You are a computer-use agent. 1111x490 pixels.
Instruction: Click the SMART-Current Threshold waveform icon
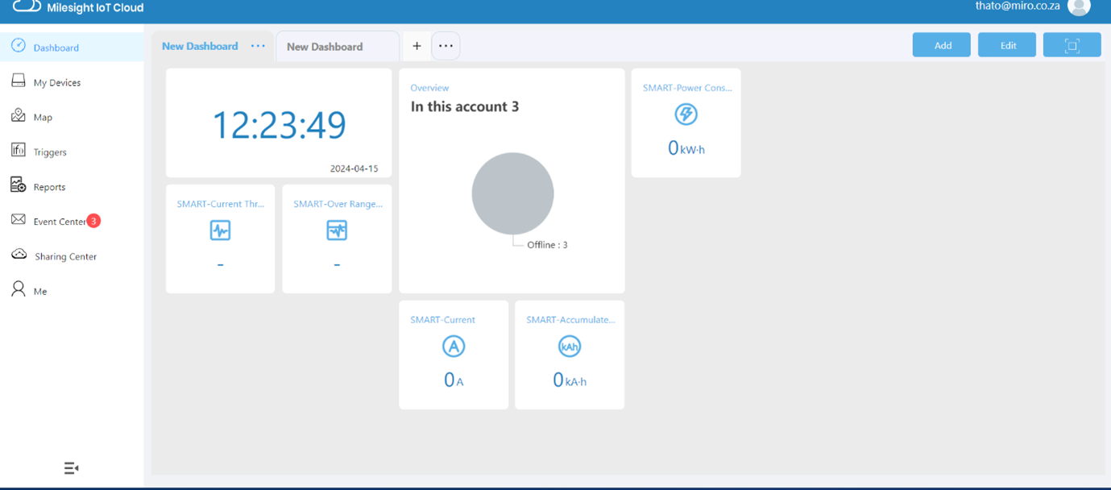pyautogui.click(x=220, y=230)
